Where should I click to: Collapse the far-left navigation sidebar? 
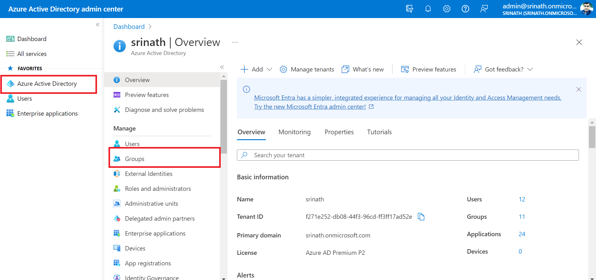(x=98, y=25)
